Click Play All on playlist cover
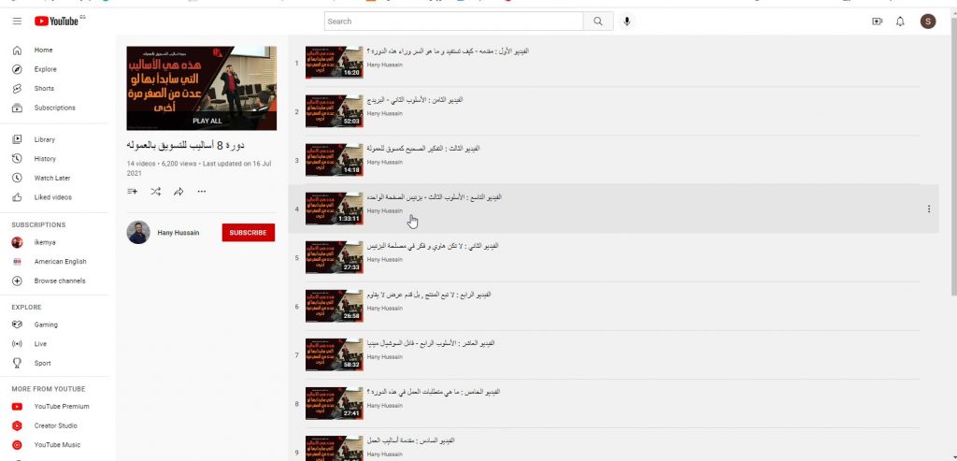957x461 pixels. 207,121
